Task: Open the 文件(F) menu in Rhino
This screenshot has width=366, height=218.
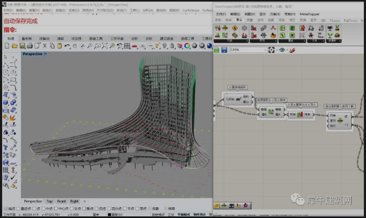Action: pyautogui.click(x=8, y=10)
